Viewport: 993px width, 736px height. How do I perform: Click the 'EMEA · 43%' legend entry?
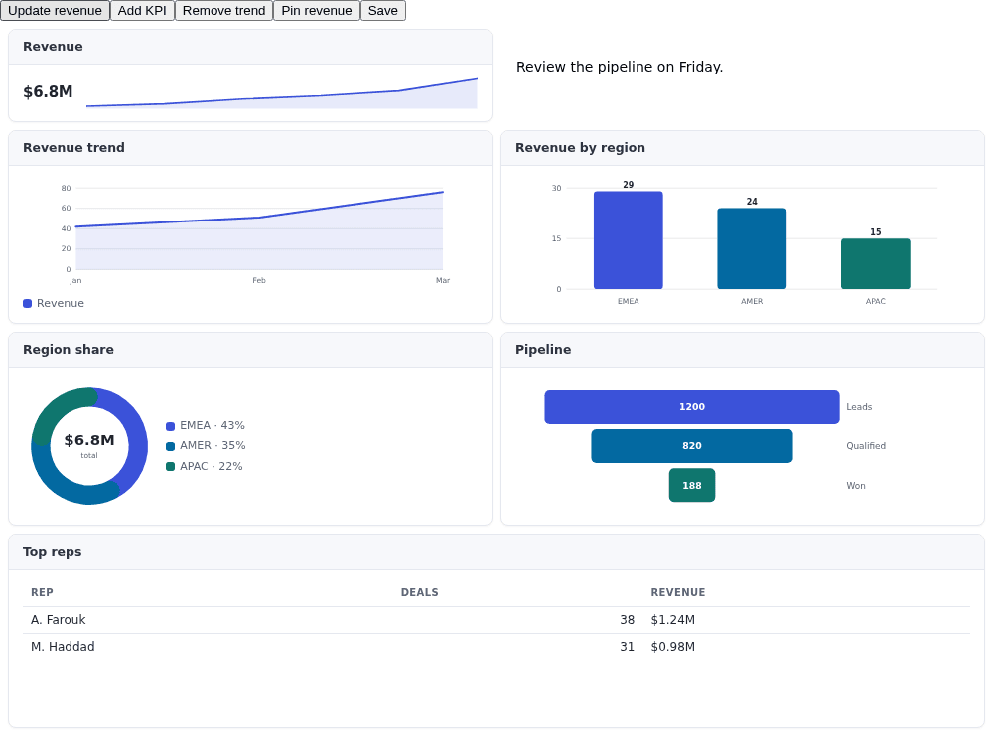click(x=213, y=426)
